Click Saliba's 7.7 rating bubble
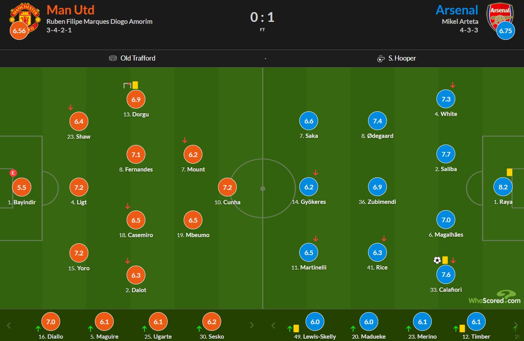The image size is (524, 341). (x=446, y=154)
